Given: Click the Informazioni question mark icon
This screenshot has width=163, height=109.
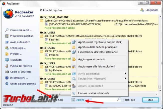Looking at the screenshot, I should tap(7, 78).
